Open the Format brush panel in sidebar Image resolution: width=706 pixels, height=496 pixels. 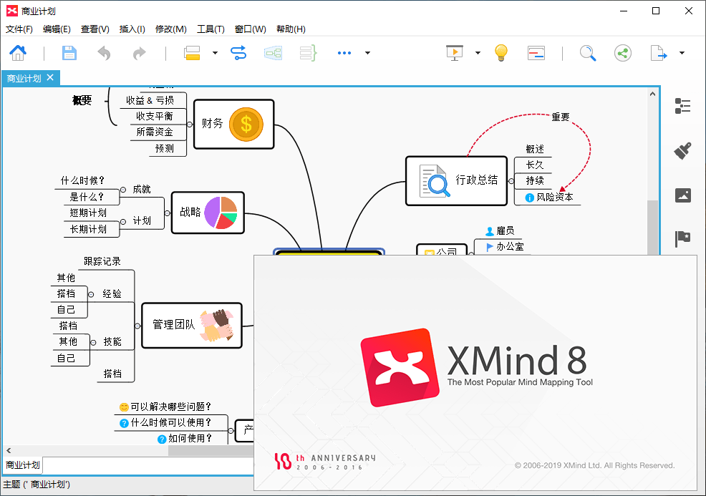[682, 151]
